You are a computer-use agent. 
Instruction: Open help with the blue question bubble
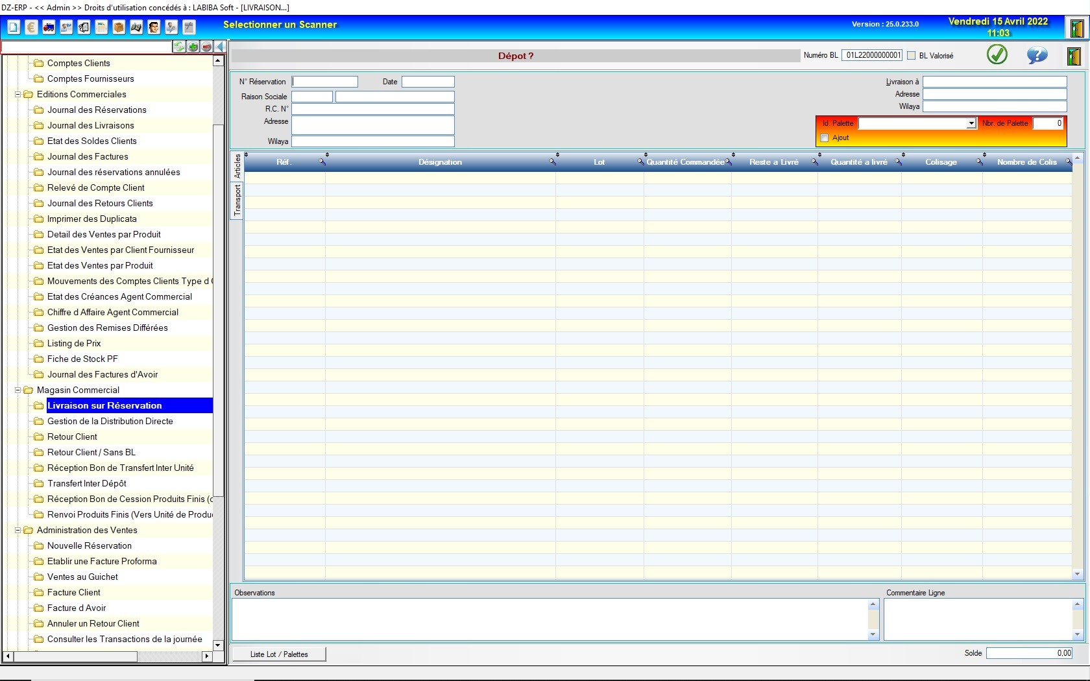[1037, 55]
